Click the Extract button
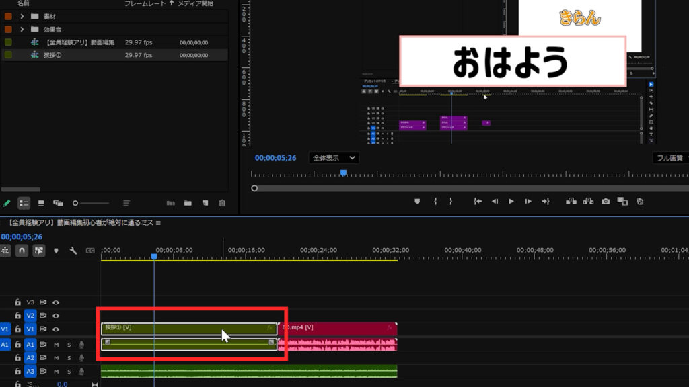 click(x=588, y=202)
